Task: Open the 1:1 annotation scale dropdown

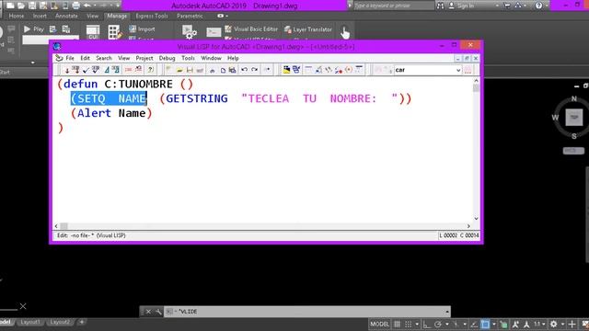Action: (x=540, y=325)
